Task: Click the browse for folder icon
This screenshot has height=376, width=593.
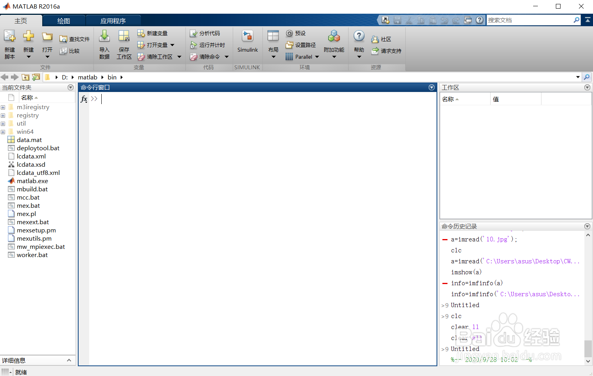Action: [x=36, y=77]
